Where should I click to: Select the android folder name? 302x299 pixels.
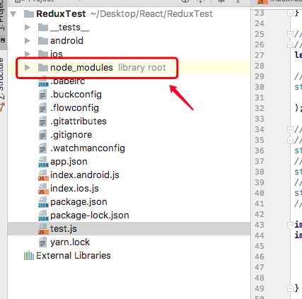[66, 41]
